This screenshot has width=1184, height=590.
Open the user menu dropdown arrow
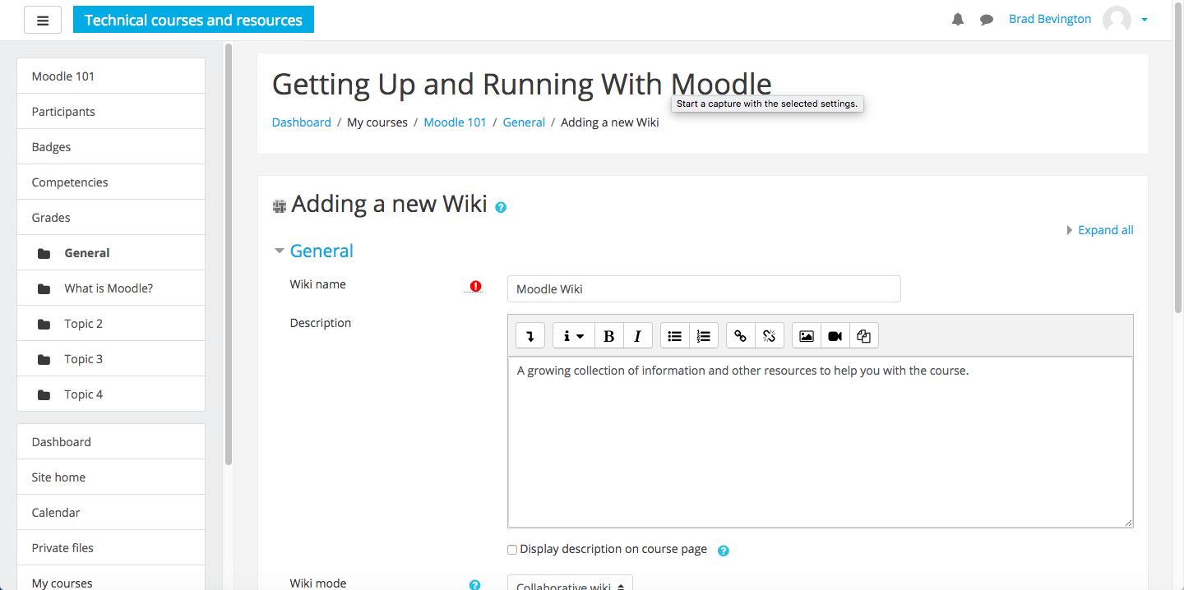1145,21
